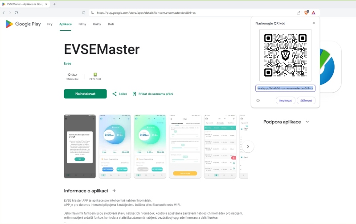Click the EVSEMaster app title
Viewport: 356px width, 224px height.
(x=102, y=49)
